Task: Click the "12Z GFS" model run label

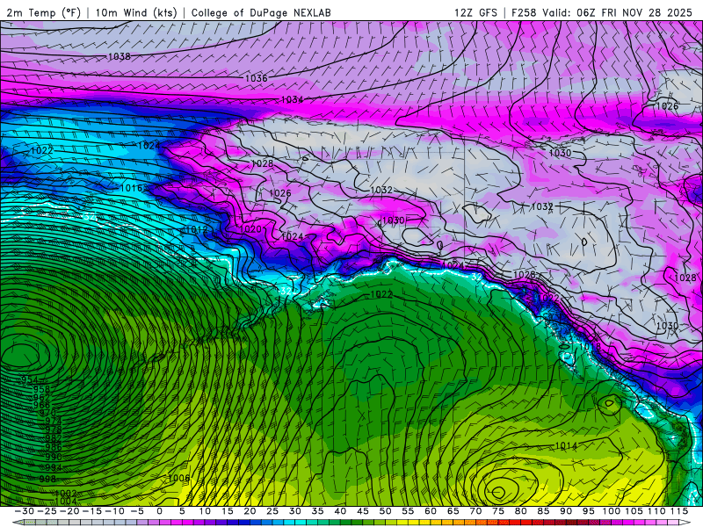Action: point(475,12)
